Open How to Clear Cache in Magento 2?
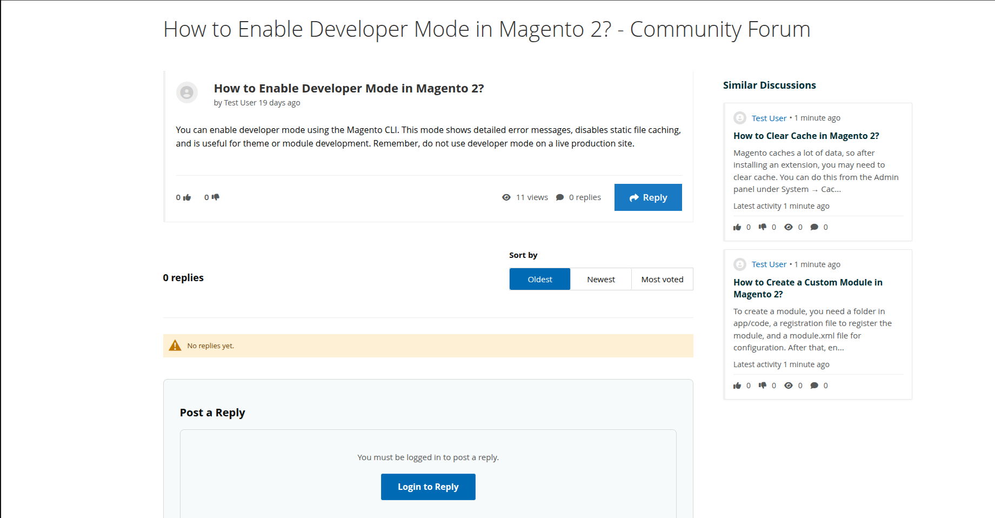The height and width of the screenshot is (518, 995). pos(806,136)
